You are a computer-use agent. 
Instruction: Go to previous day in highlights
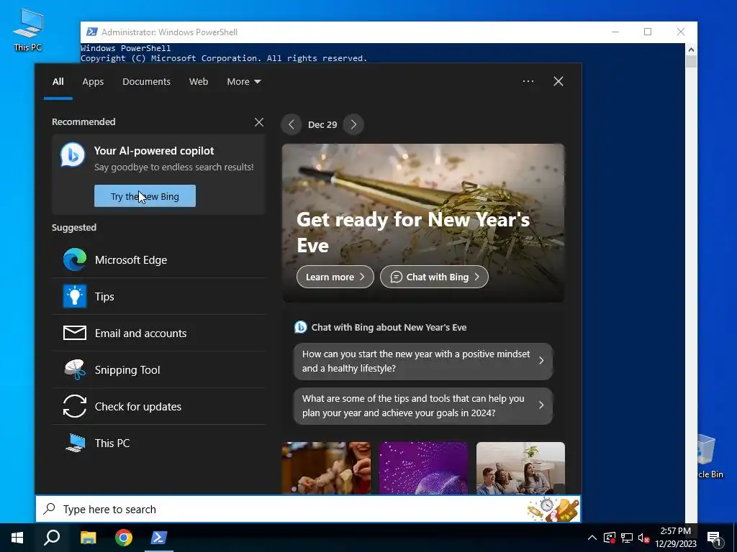coord(291,124)
